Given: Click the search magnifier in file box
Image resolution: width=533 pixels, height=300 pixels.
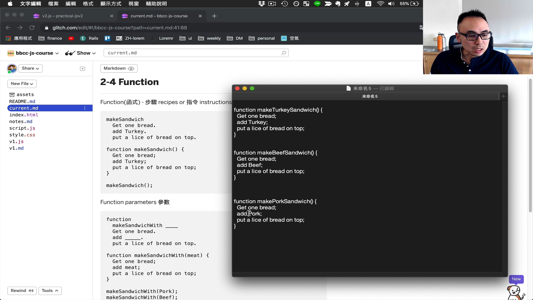Looking at the screenshot, I should tap(283, 53).
